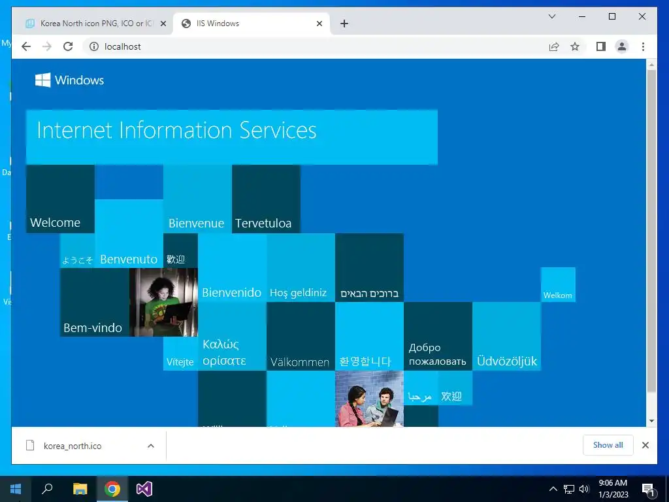Click the page vertical scrollbar thumb
The height and width of the screenshot is (502, 669).
click(x=651, y=231)
